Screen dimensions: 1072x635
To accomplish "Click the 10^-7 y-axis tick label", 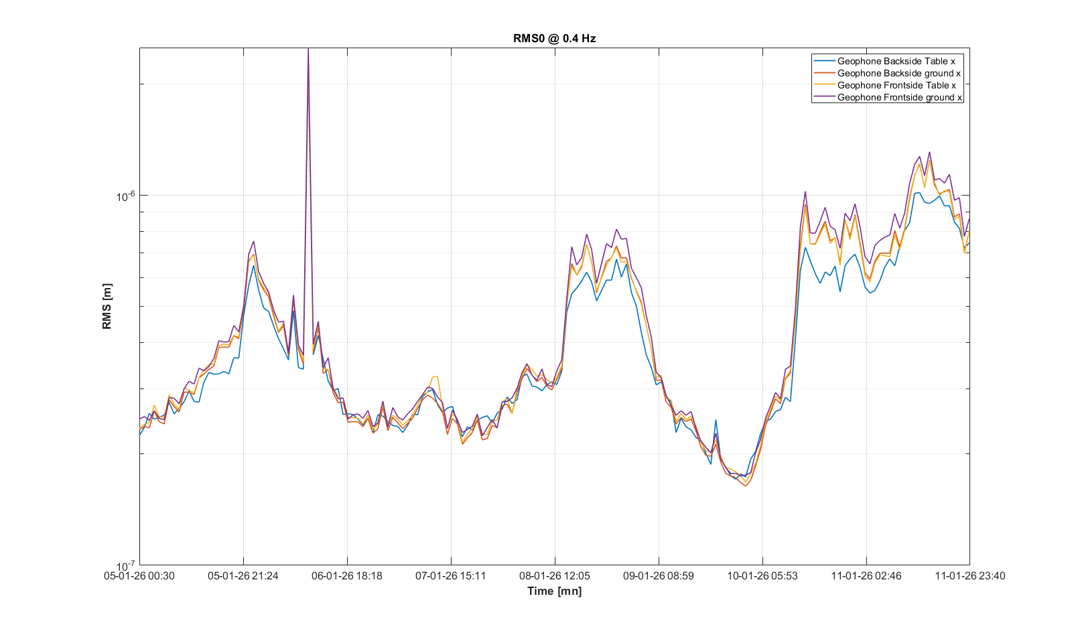I will coord(125,565).
